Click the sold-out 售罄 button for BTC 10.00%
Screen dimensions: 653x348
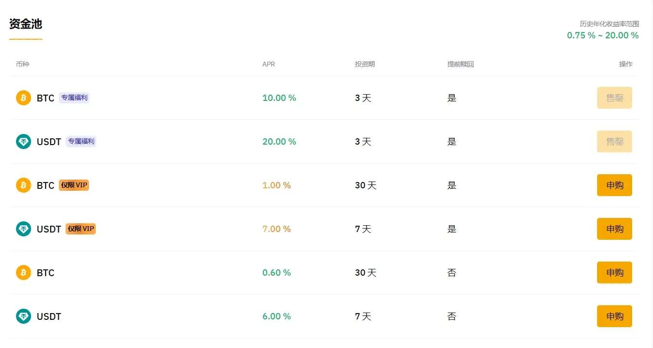[x=615, y=98]
